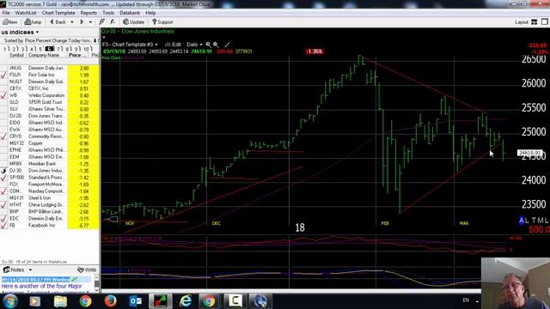The height and width of the screenshot is (309, 550).
Task: Toggle the flag checkmark for CRY0
Action: coord(3,136)
